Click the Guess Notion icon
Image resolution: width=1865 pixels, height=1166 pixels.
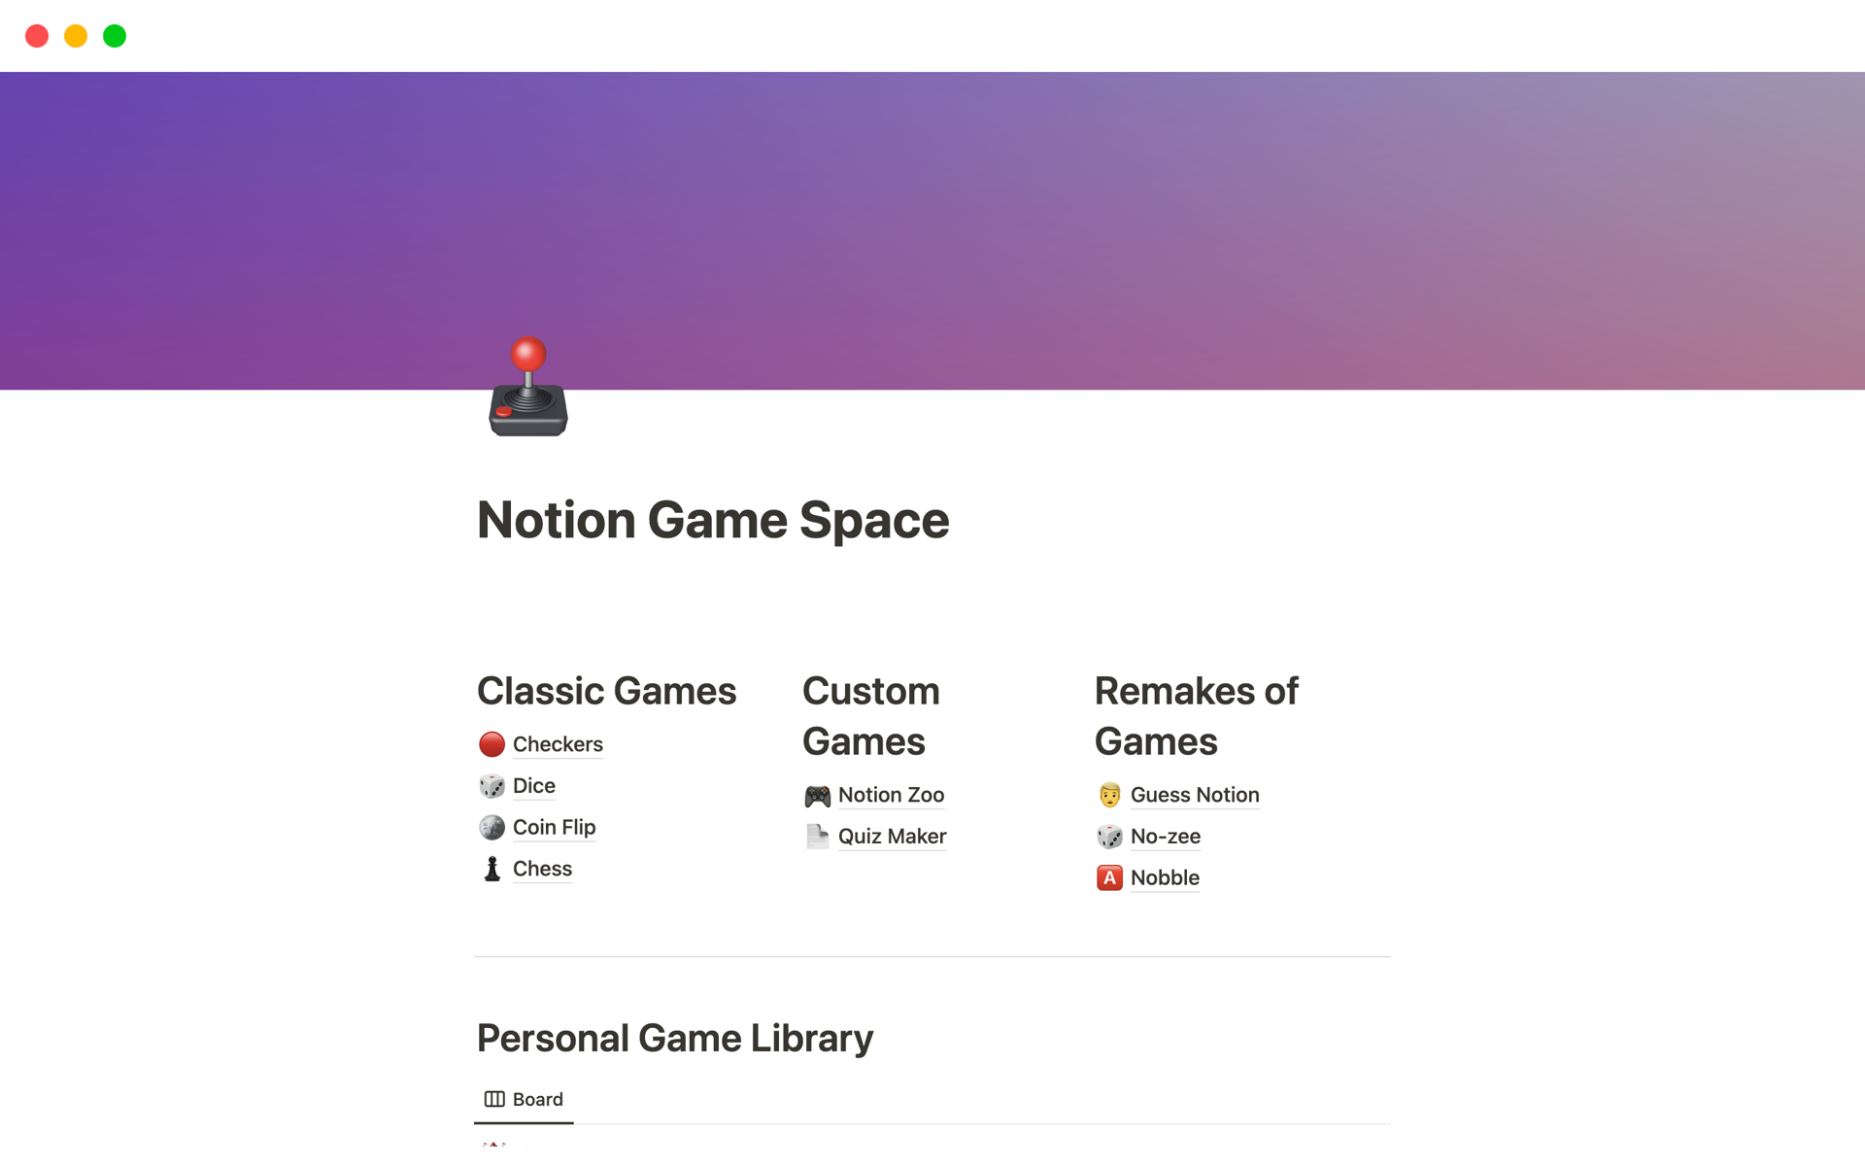[x=1107, y=794]
